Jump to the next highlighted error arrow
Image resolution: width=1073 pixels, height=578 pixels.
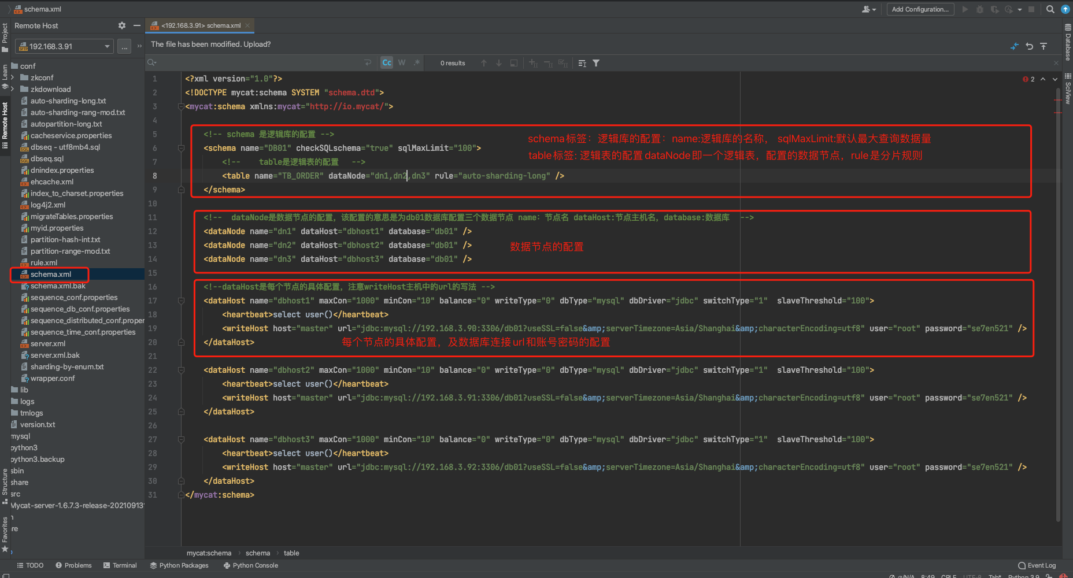[1055, 79]
